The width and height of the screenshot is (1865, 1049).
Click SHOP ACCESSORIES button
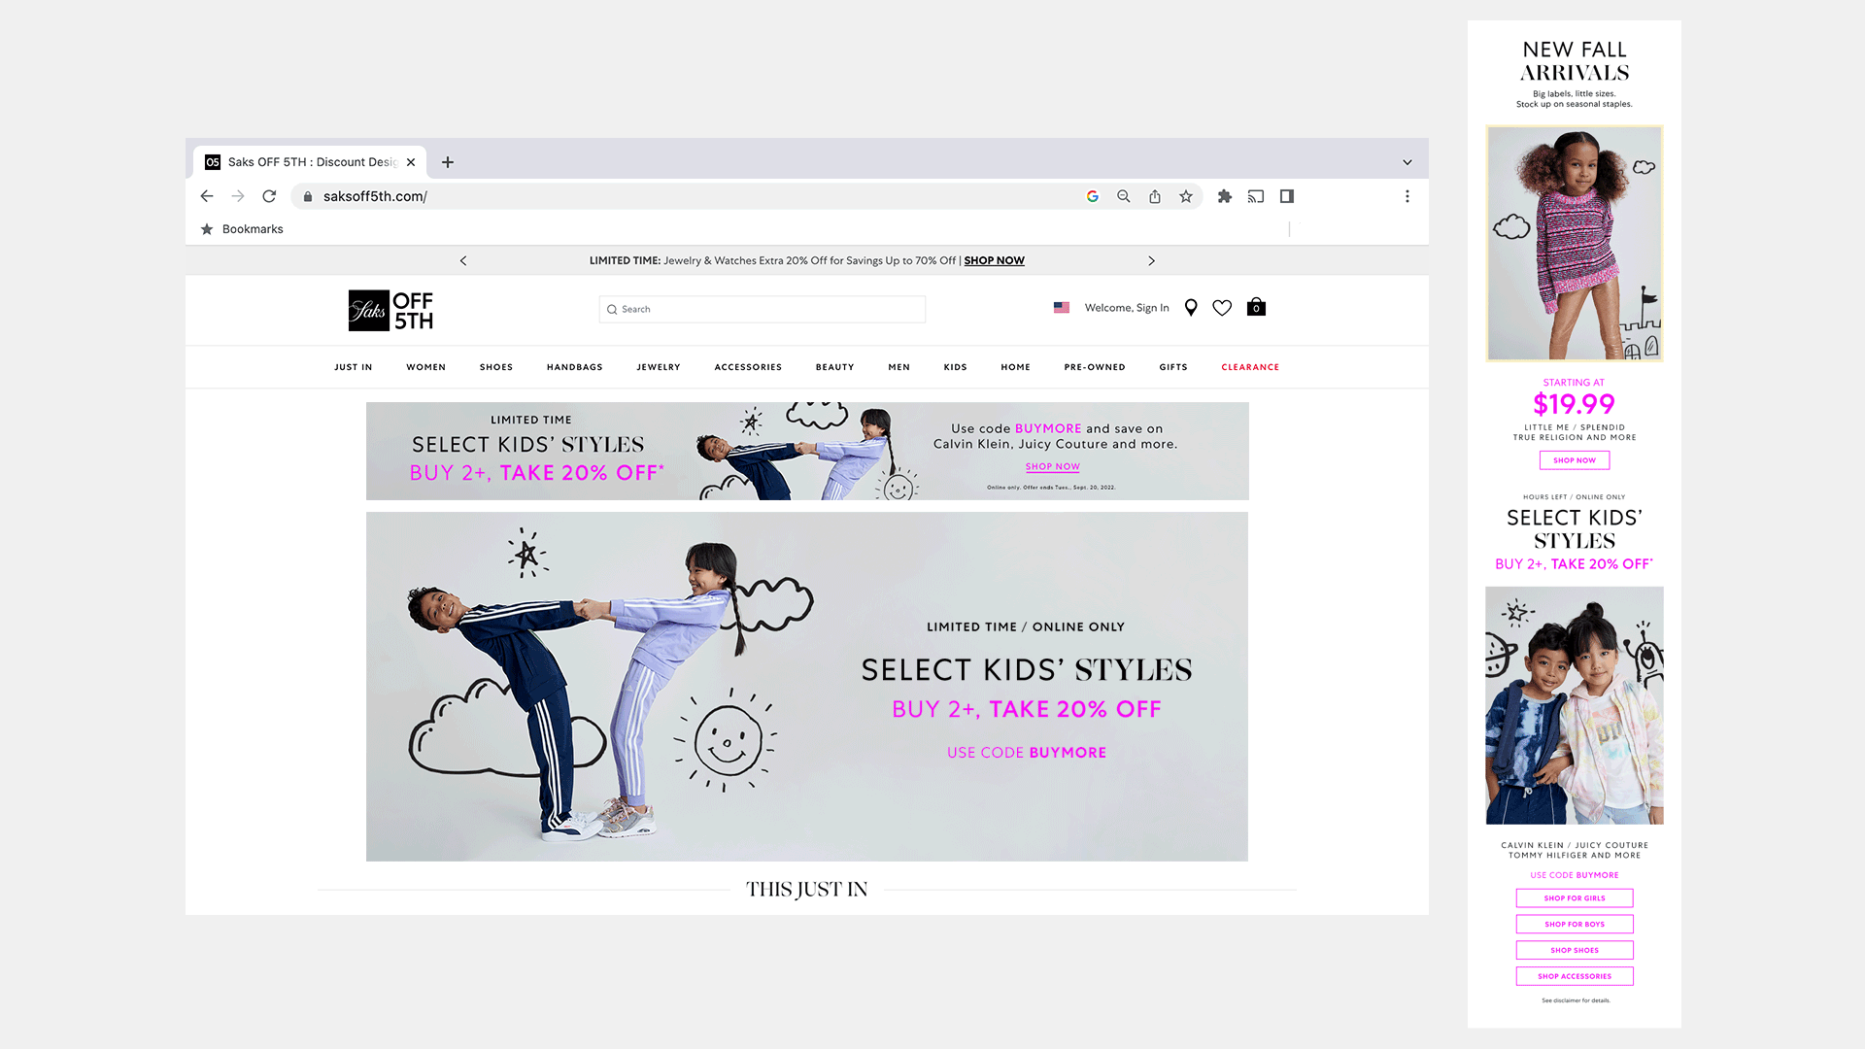pos(1575,976)
